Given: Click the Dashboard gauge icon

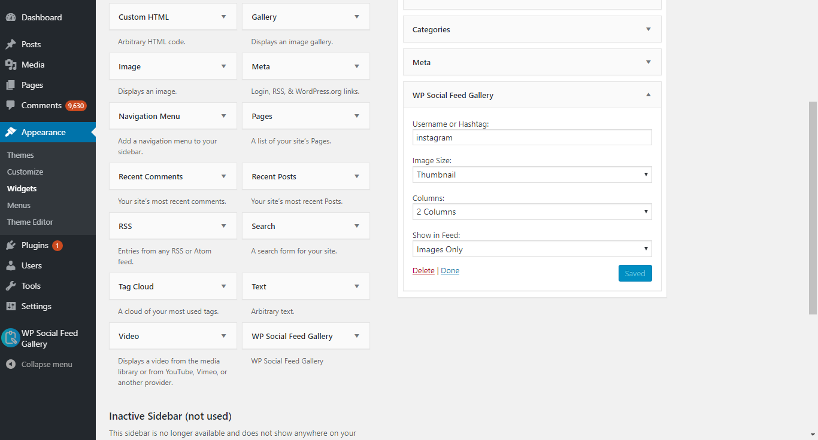Looking at the screenshot, I should coord(11,17).
